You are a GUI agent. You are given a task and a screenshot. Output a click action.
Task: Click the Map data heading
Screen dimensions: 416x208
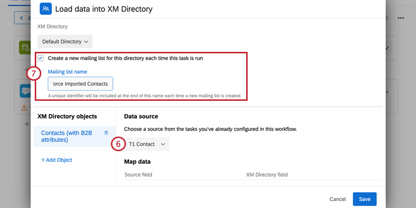137,162
